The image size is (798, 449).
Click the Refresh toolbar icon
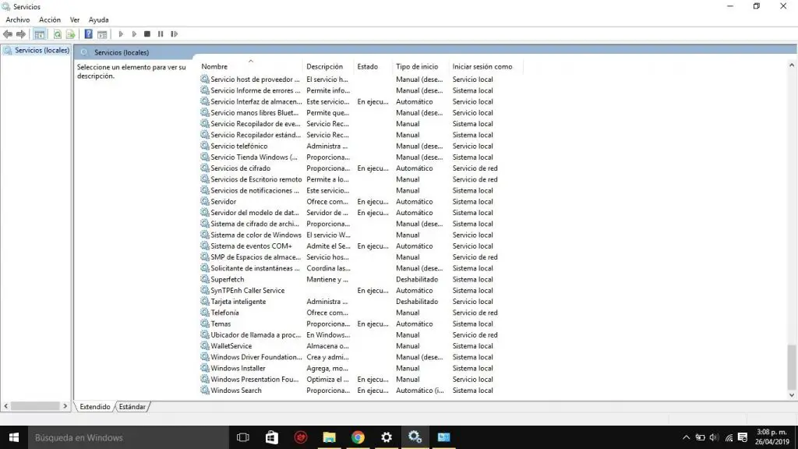tap(57, 34)
